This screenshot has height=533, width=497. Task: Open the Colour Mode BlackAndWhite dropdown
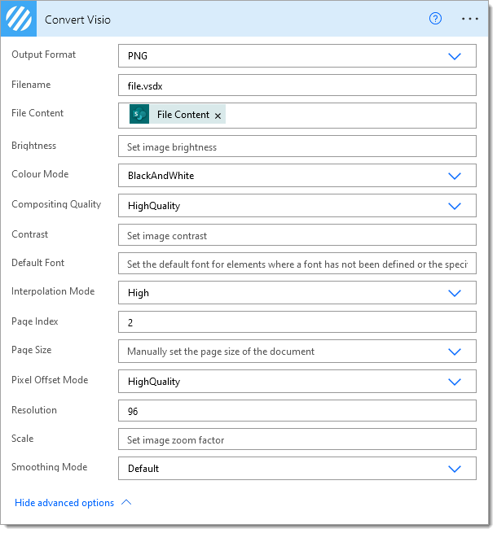click(x=455, y=176)
